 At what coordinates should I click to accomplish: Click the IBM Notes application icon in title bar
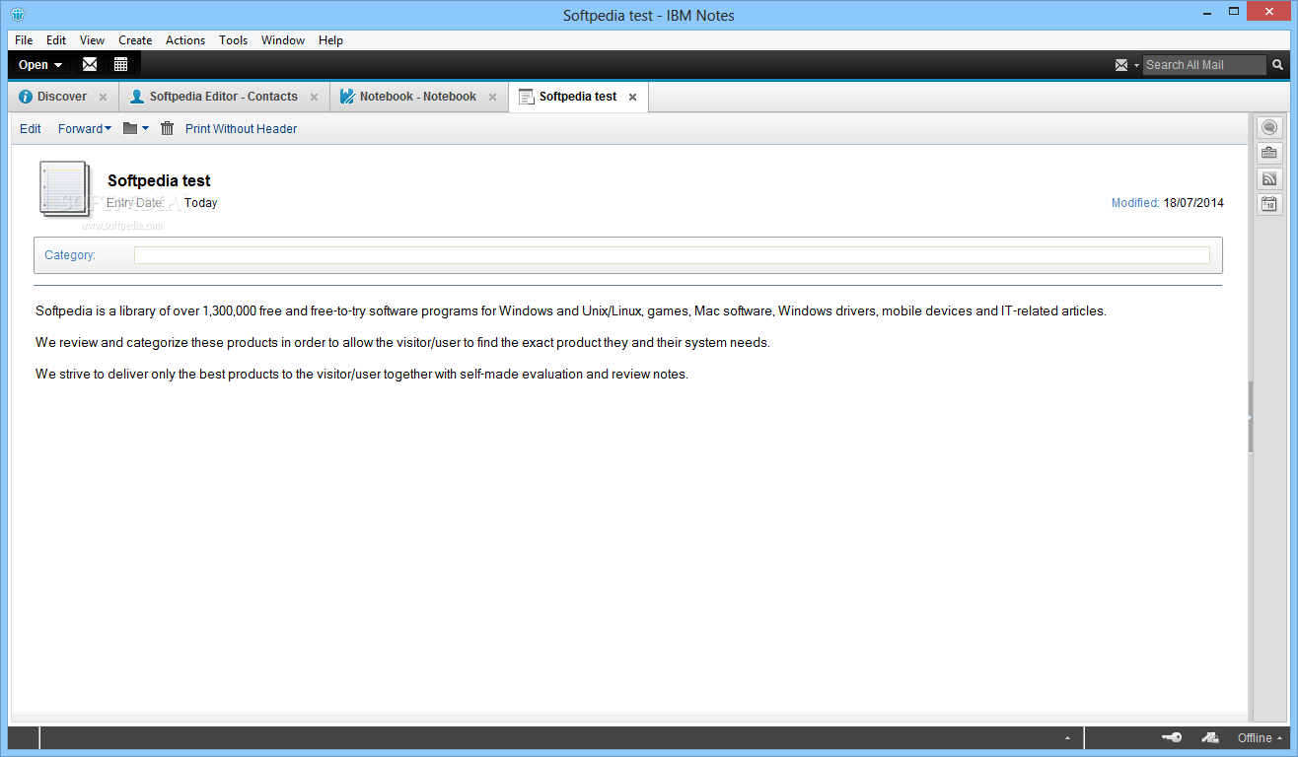(x=18, y=15)
